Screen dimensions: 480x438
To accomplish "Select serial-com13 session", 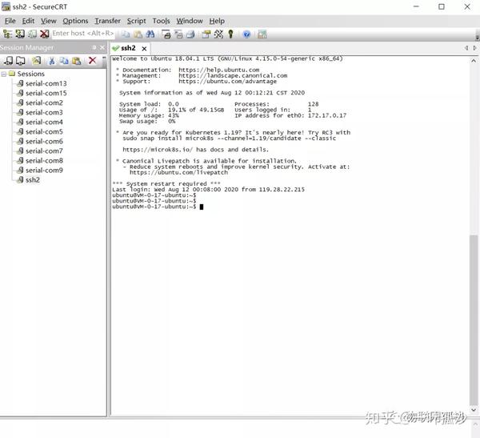I will click(x=46, y=83).
